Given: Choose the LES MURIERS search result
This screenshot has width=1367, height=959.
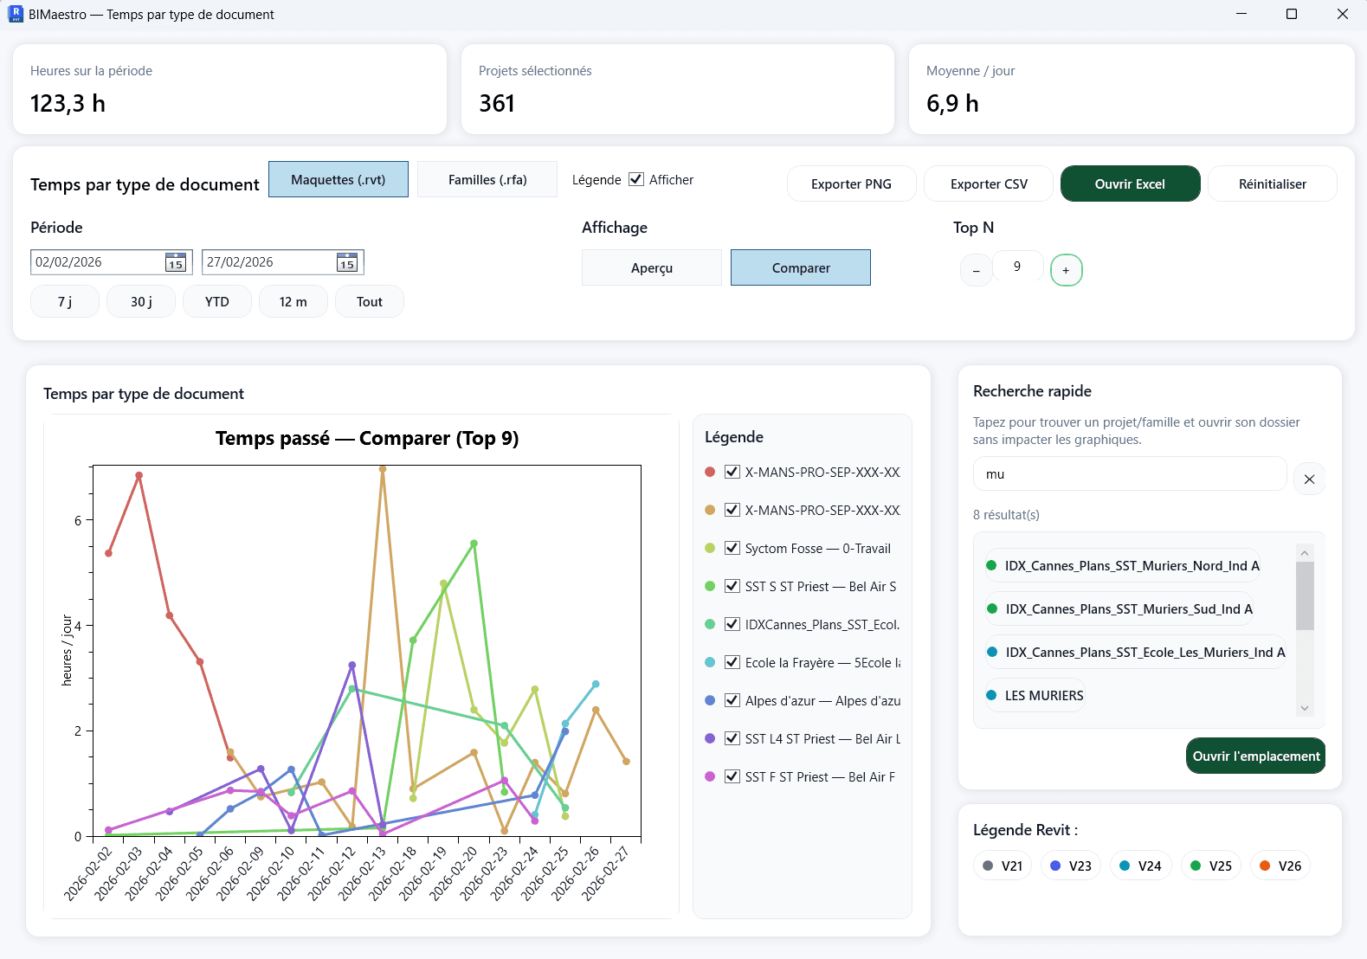Looking at the screenshot, I should click(x=1035, y=695).
